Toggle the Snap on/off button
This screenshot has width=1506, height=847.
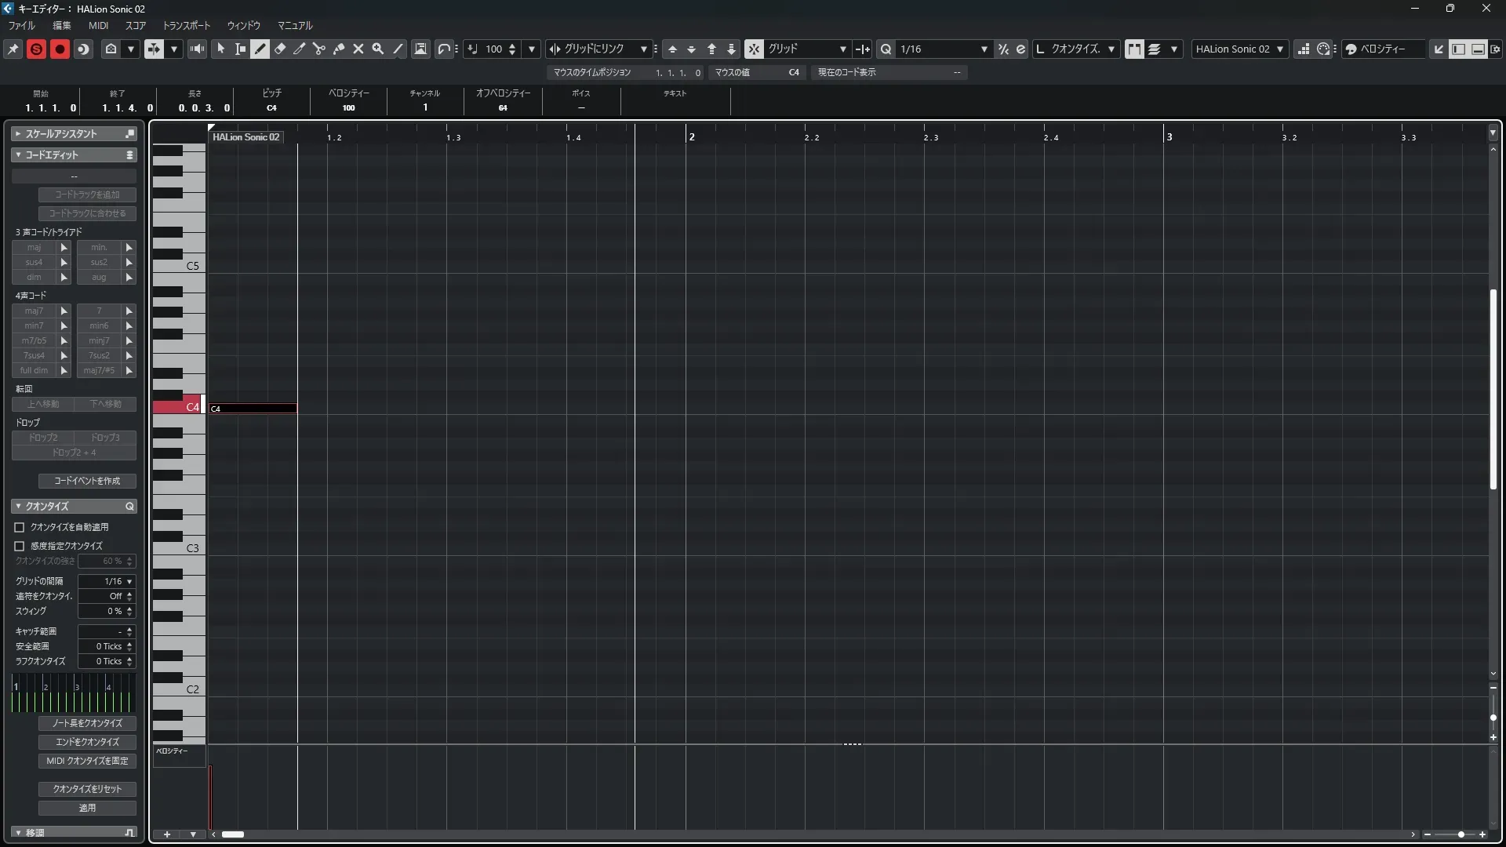754,49
